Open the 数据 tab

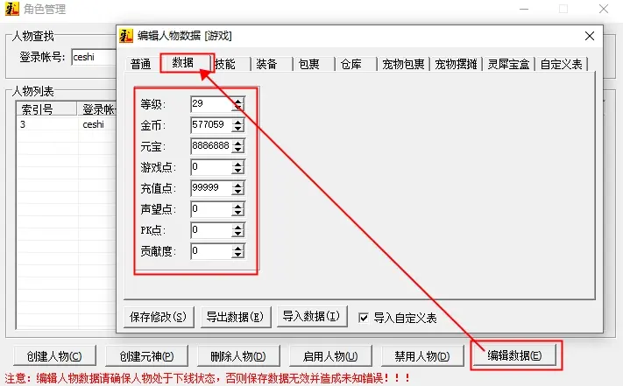pos(183,63)
